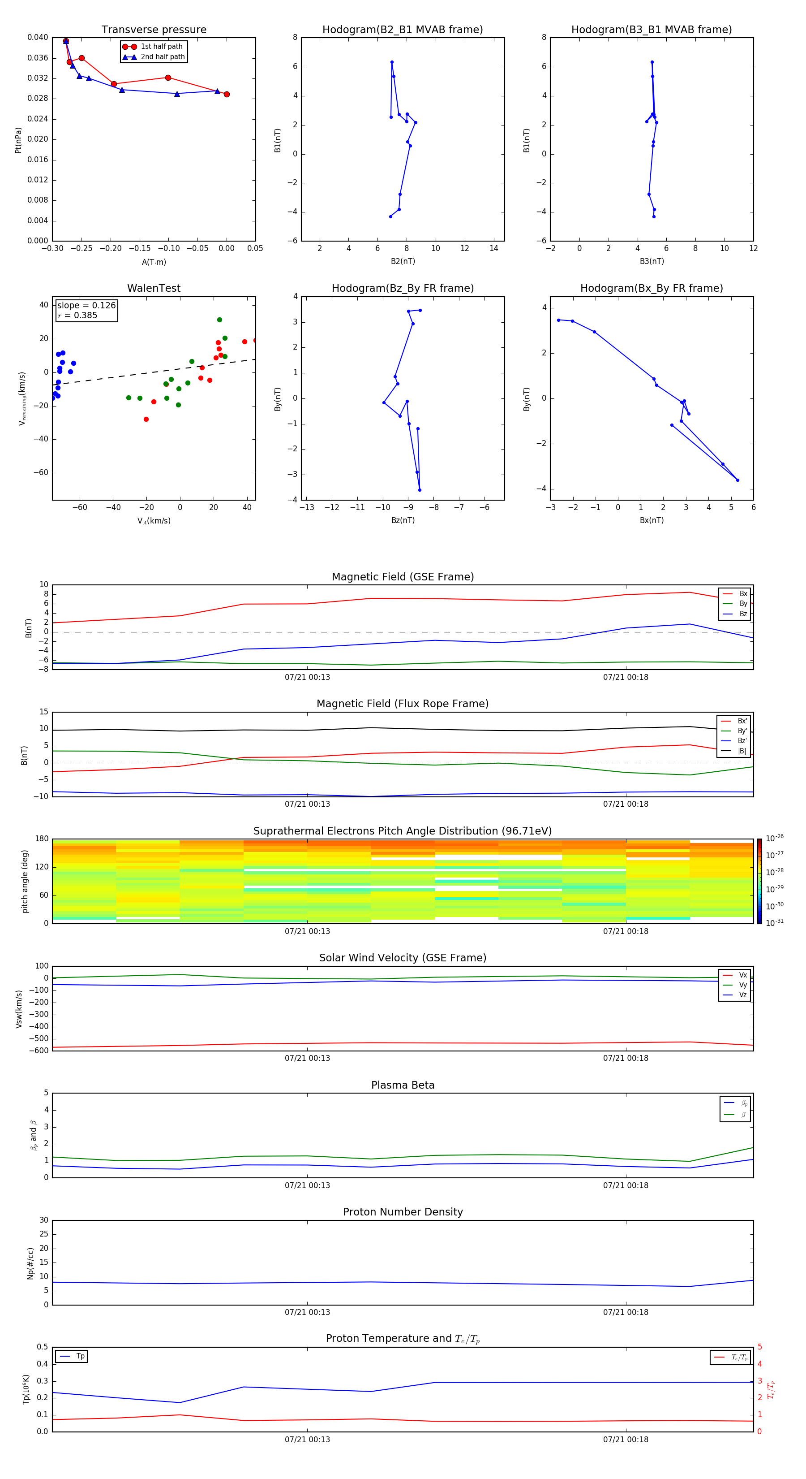Image resolution: width=806 pixels, height=1479 pixels.
Task: Click the pitch angle distribution color bar
Action: [x=759, y=881]
